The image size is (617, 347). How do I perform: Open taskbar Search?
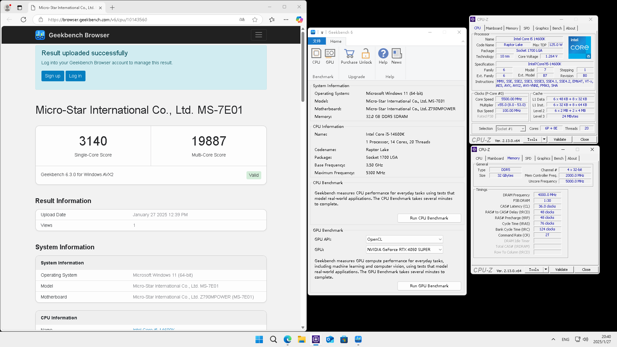coord(273,339)
